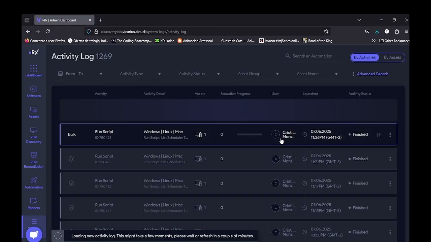Switch view to By Assets
Screen dimensions: 431x242
[392, 57]
